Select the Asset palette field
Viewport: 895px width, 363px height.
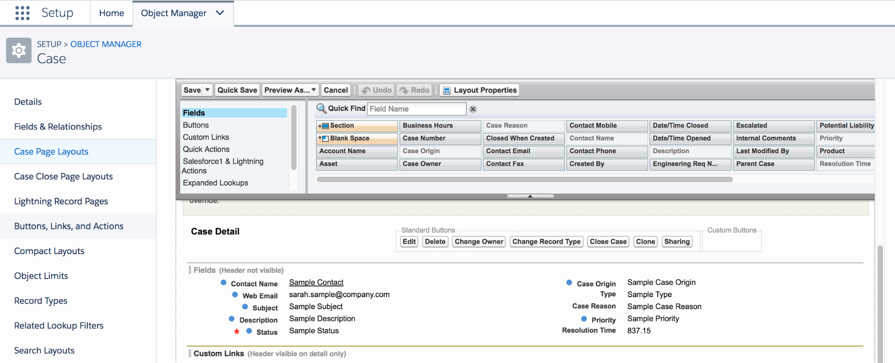357,164
